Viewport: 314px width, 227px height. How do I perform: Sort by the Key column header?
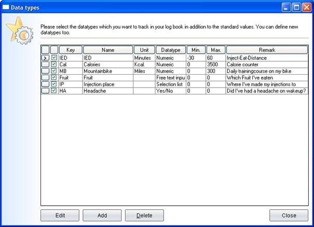click(70, 50)
